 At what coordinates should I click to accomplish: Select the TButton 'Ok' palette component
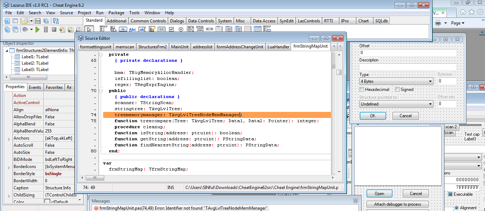click(x=123, y=29)
